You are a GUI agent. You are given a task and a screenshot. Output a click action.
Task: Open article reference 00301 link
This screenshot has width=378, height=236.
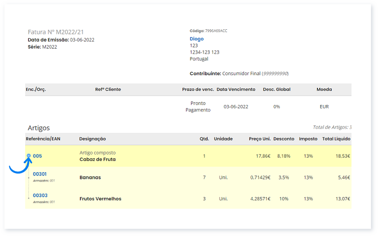[40, 174]
